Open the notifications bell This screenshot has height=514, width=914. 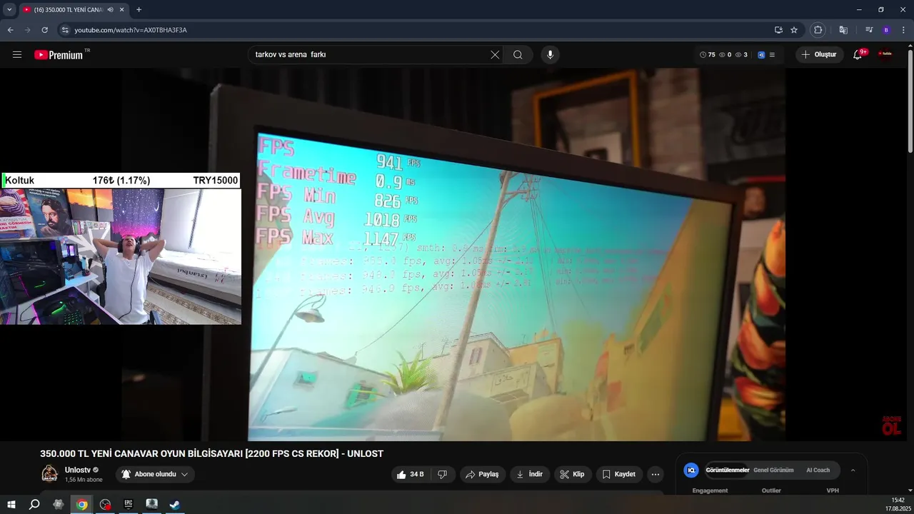point(858,55)
